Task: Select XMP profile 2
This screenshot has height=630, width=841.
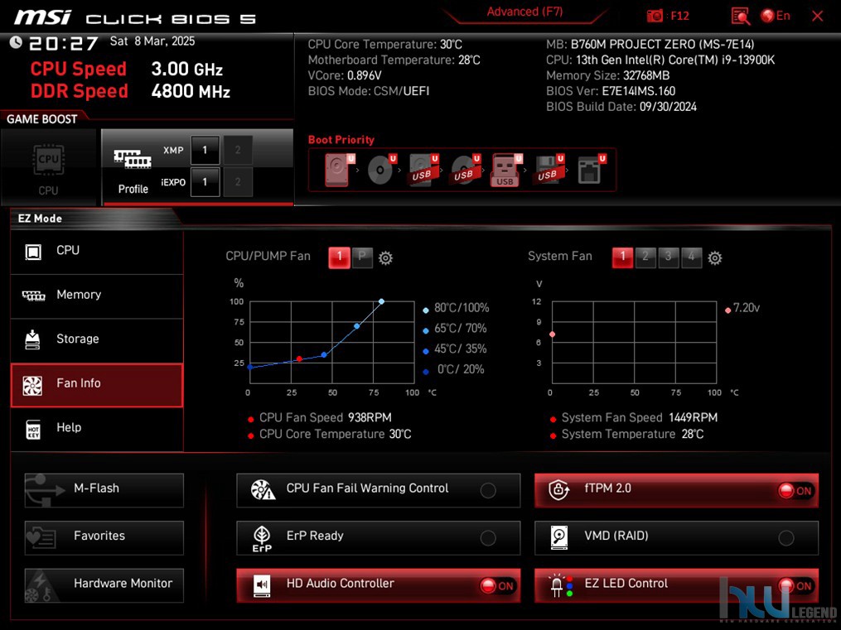Action: coord(238,150)
